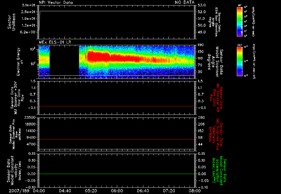
Task: Click the '206' telemetry axis value
Action: 201,124
